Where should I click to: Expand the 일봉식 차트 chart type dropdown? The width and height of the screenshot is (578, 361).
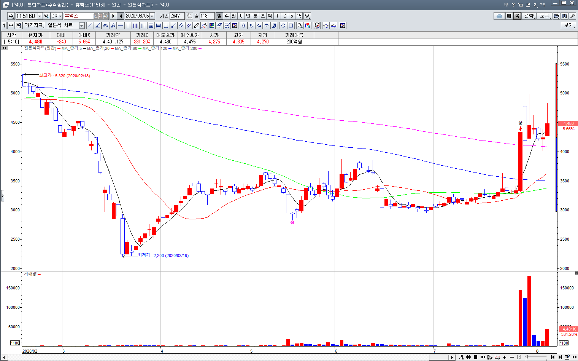pyautogui.click(x=81, y=26)
